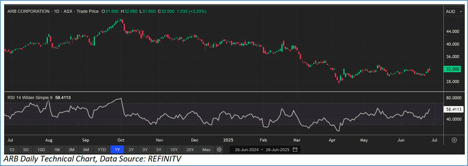The image size is (468, 166).
Task: Select the 5D time range
Action: pos(26,150)
